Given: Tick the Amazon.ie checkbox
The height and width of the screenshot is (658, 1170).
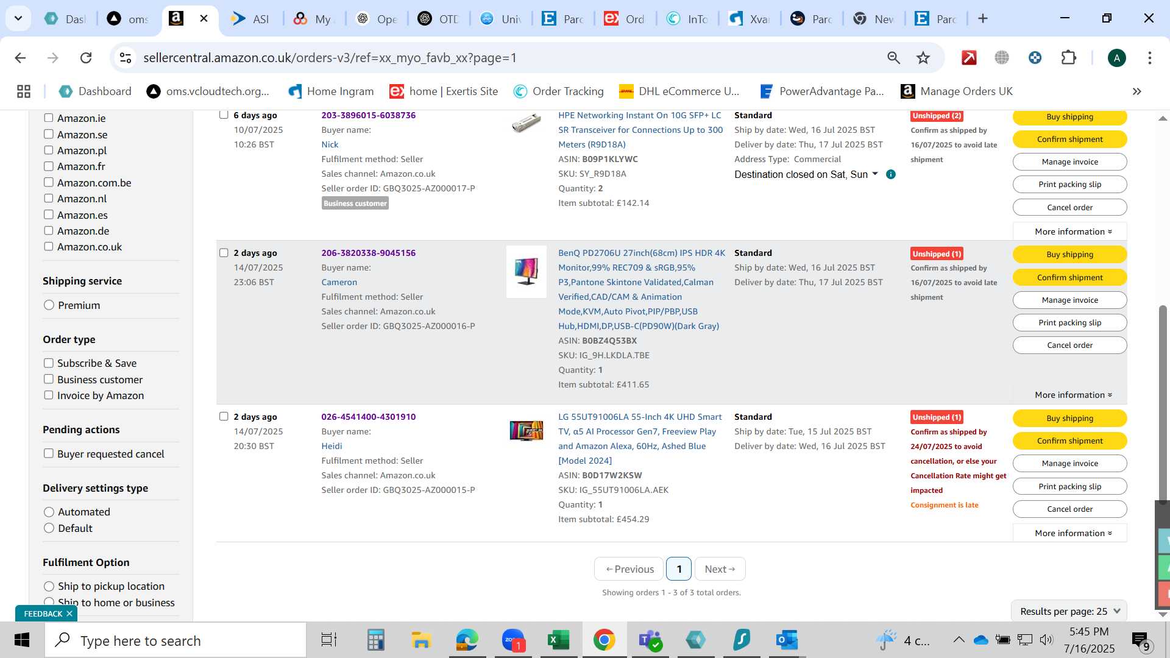Looking at the screenshot, I should coord(49,118).
